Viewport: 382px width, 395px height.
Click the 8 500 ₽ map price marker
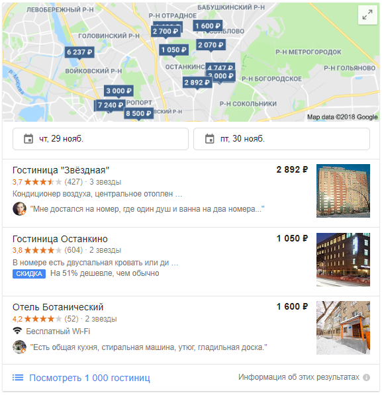click(138, 113)
